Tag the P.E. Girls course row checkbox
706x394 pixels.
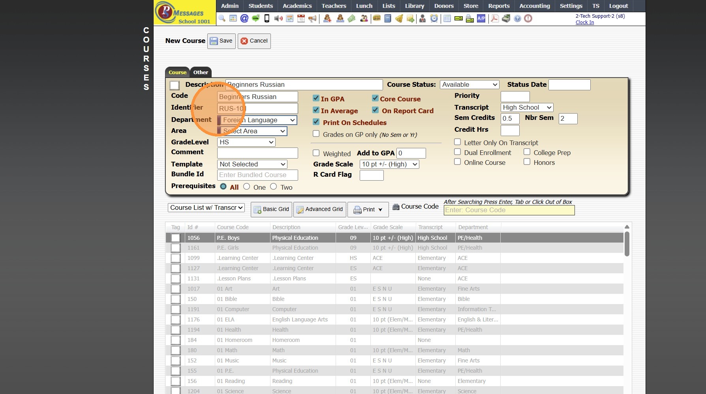175,248
